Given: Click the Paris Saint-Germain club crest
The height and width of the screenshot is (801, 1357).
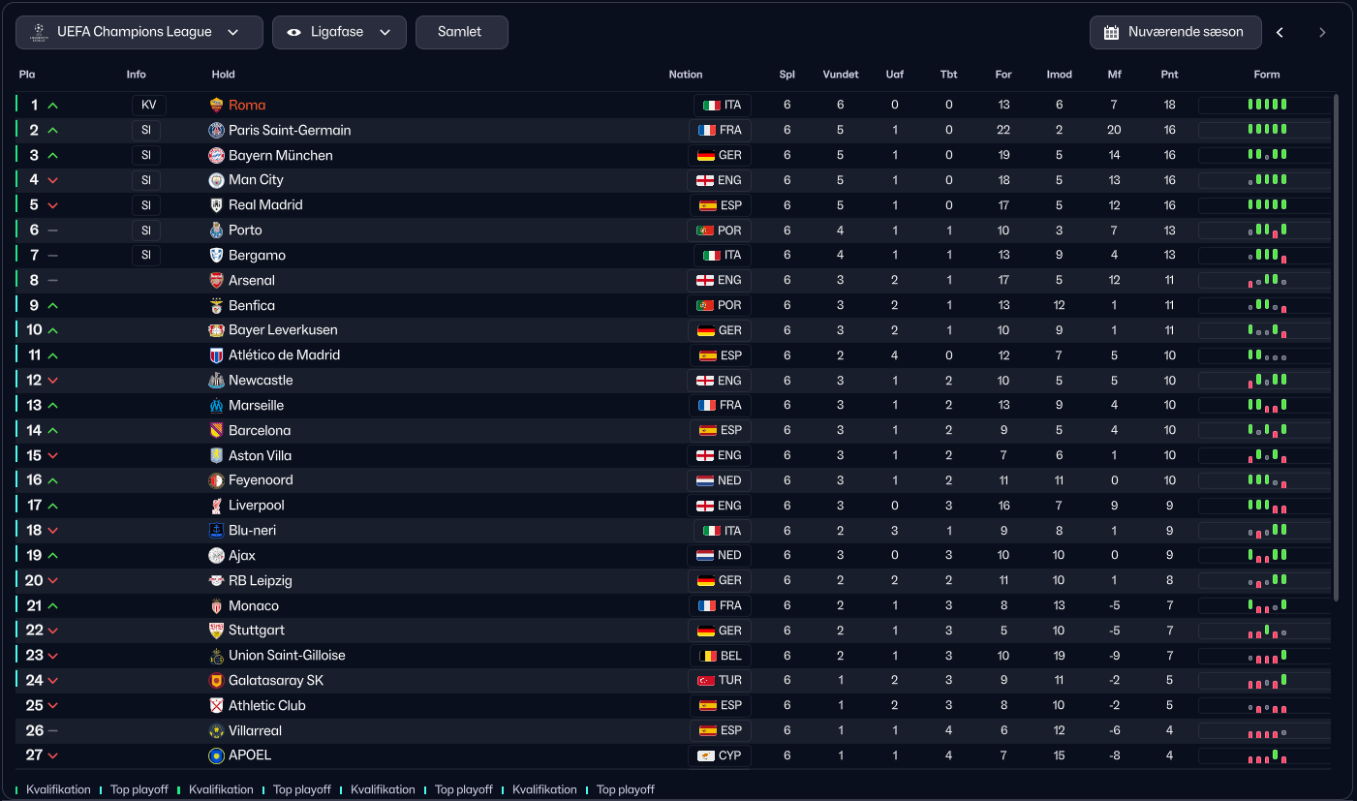Looking at the screenshot, I should pos(217,130).
